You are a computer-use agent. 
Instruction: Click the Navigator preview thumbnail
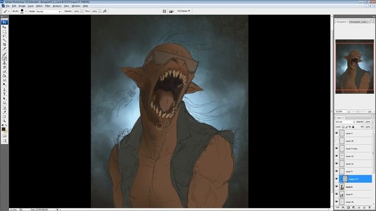(x=354, y=66)
